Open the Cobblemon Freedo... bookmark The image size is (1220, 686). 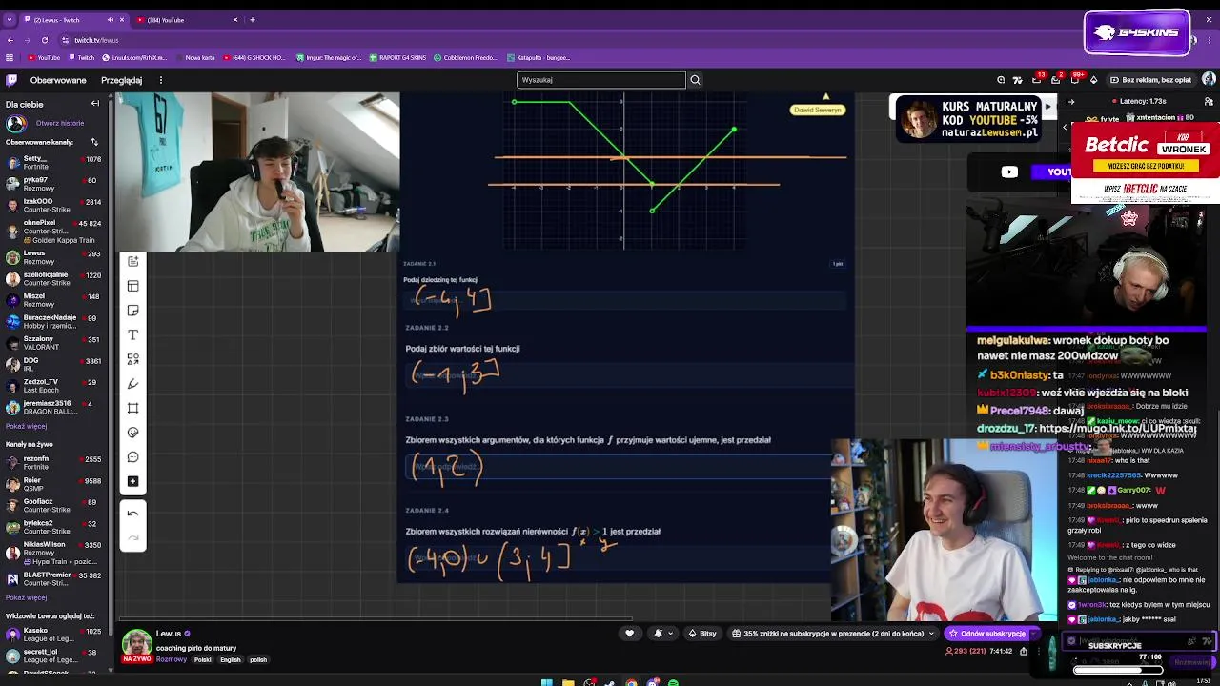(x=466, y=58)
